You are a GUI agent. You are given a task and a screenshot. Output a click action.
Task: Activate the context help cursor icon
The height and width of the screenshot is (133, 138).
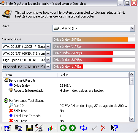pos(114,128)
